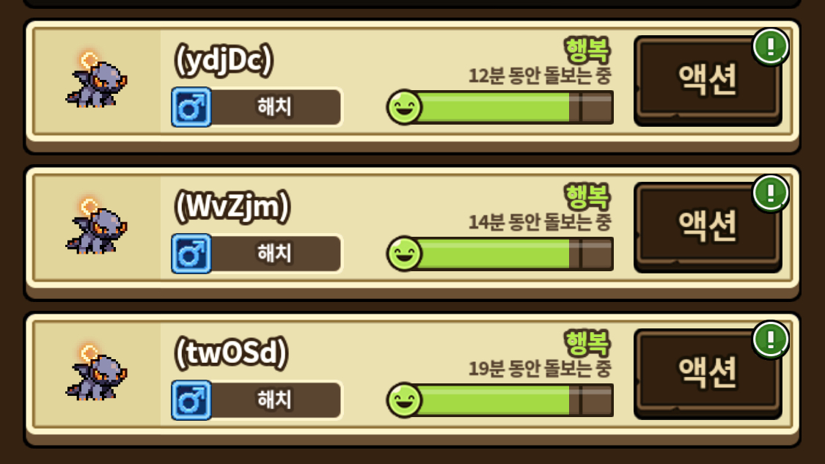825x464 pixels.
Task: Click the happy face icon in WvZjm's row
Action: coord(404,254)
